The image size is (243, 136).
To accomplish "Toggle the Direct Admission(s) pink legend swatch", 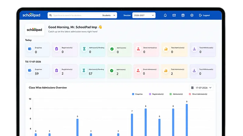I will pyautogui.click(x=190, y=94).
